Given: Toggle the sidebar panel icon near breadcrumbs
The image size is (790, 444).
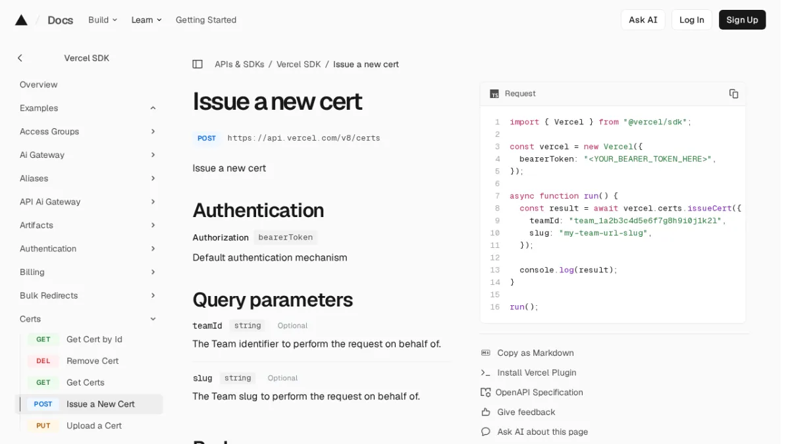Looking at the screenshot, I should coord(197,64).
